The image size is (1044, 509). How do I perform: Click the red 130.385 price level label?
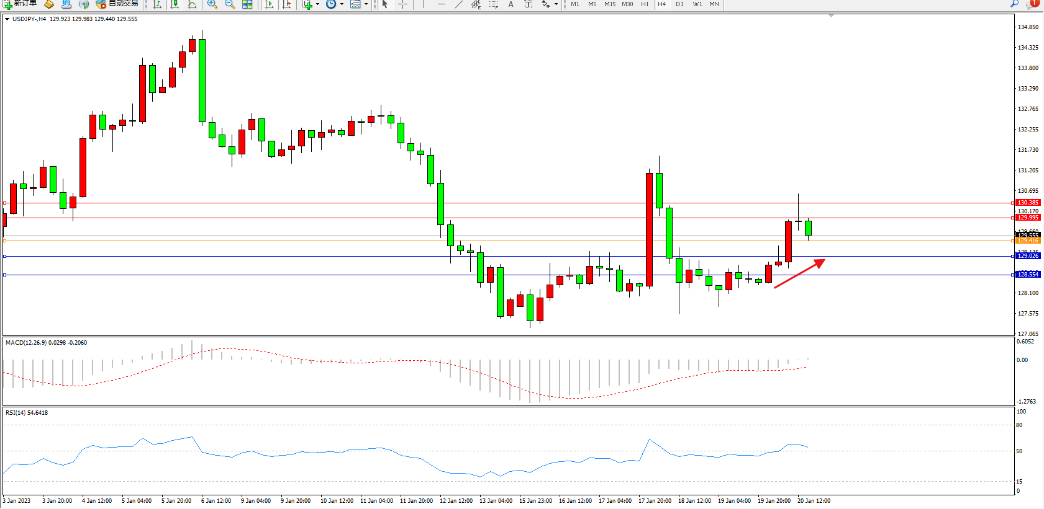[1028, 203]
